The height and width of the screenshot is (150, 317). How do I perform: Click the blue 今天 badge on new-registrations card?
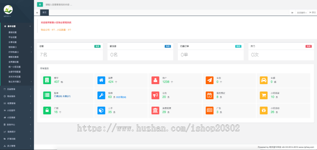pyautogui.click(x=168, y=46)
